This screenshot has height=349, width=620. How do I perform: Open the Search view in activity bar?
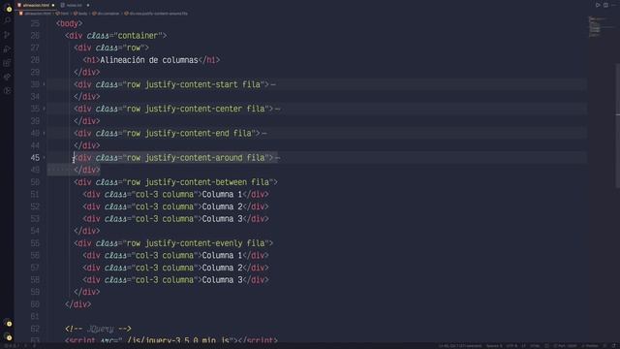click(7, 20)
